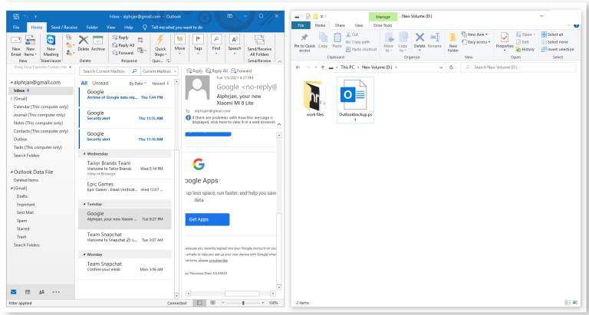Open more navigation options ellipsis

click(x=56, y=292)
